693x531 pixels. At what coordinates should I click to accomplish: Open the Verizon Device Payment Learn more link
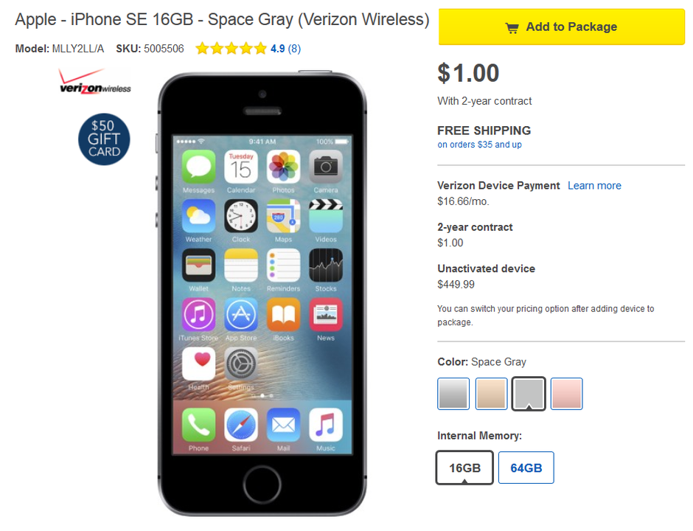(594, 186)
